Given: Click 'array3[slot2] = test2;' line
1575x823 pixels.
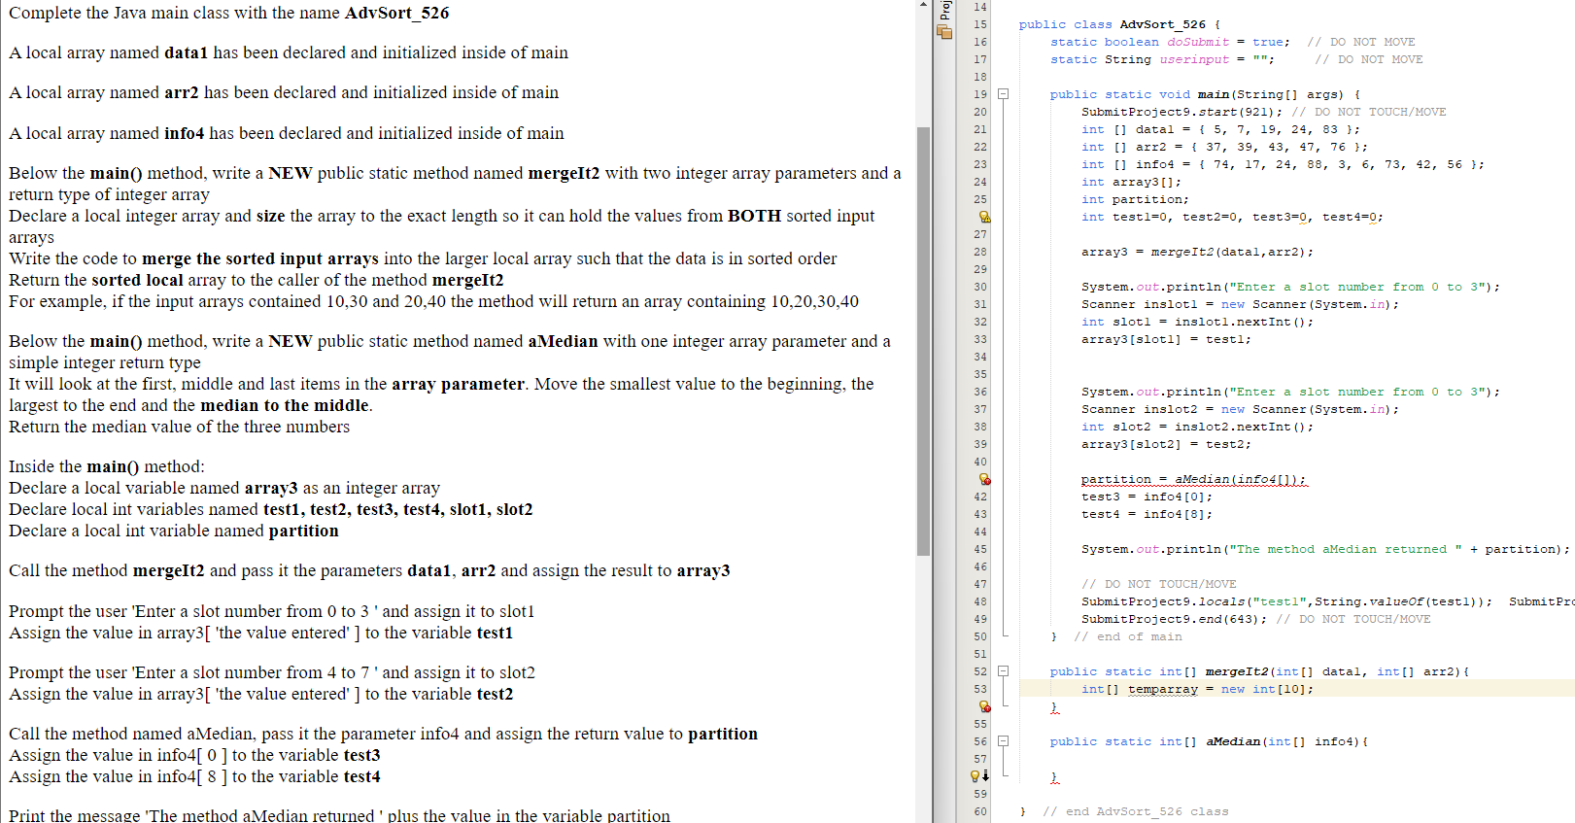Looking at the screenshot, I should coord(1167,444).
